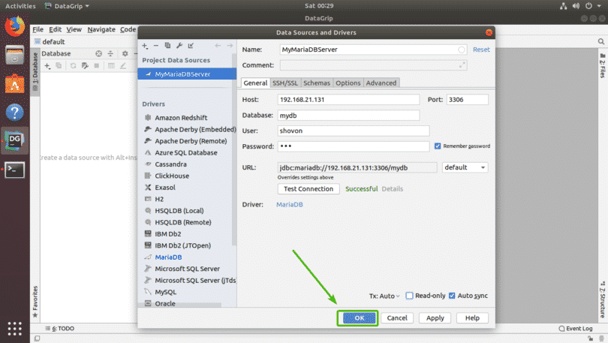Open the Database panel settings gear

click(125, 53)
